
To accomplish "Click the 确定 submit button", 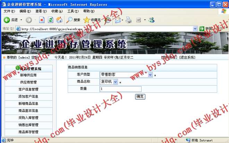I will pyautogui.click(x=140, y=97).
